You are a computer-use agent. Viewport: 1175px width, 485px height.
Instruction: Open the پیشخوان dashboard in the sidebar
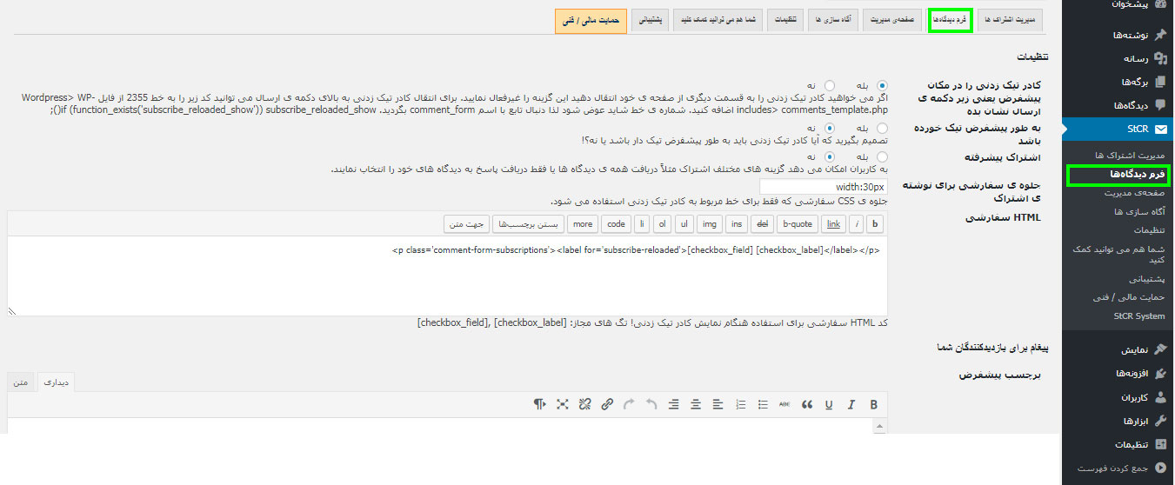1118,5
